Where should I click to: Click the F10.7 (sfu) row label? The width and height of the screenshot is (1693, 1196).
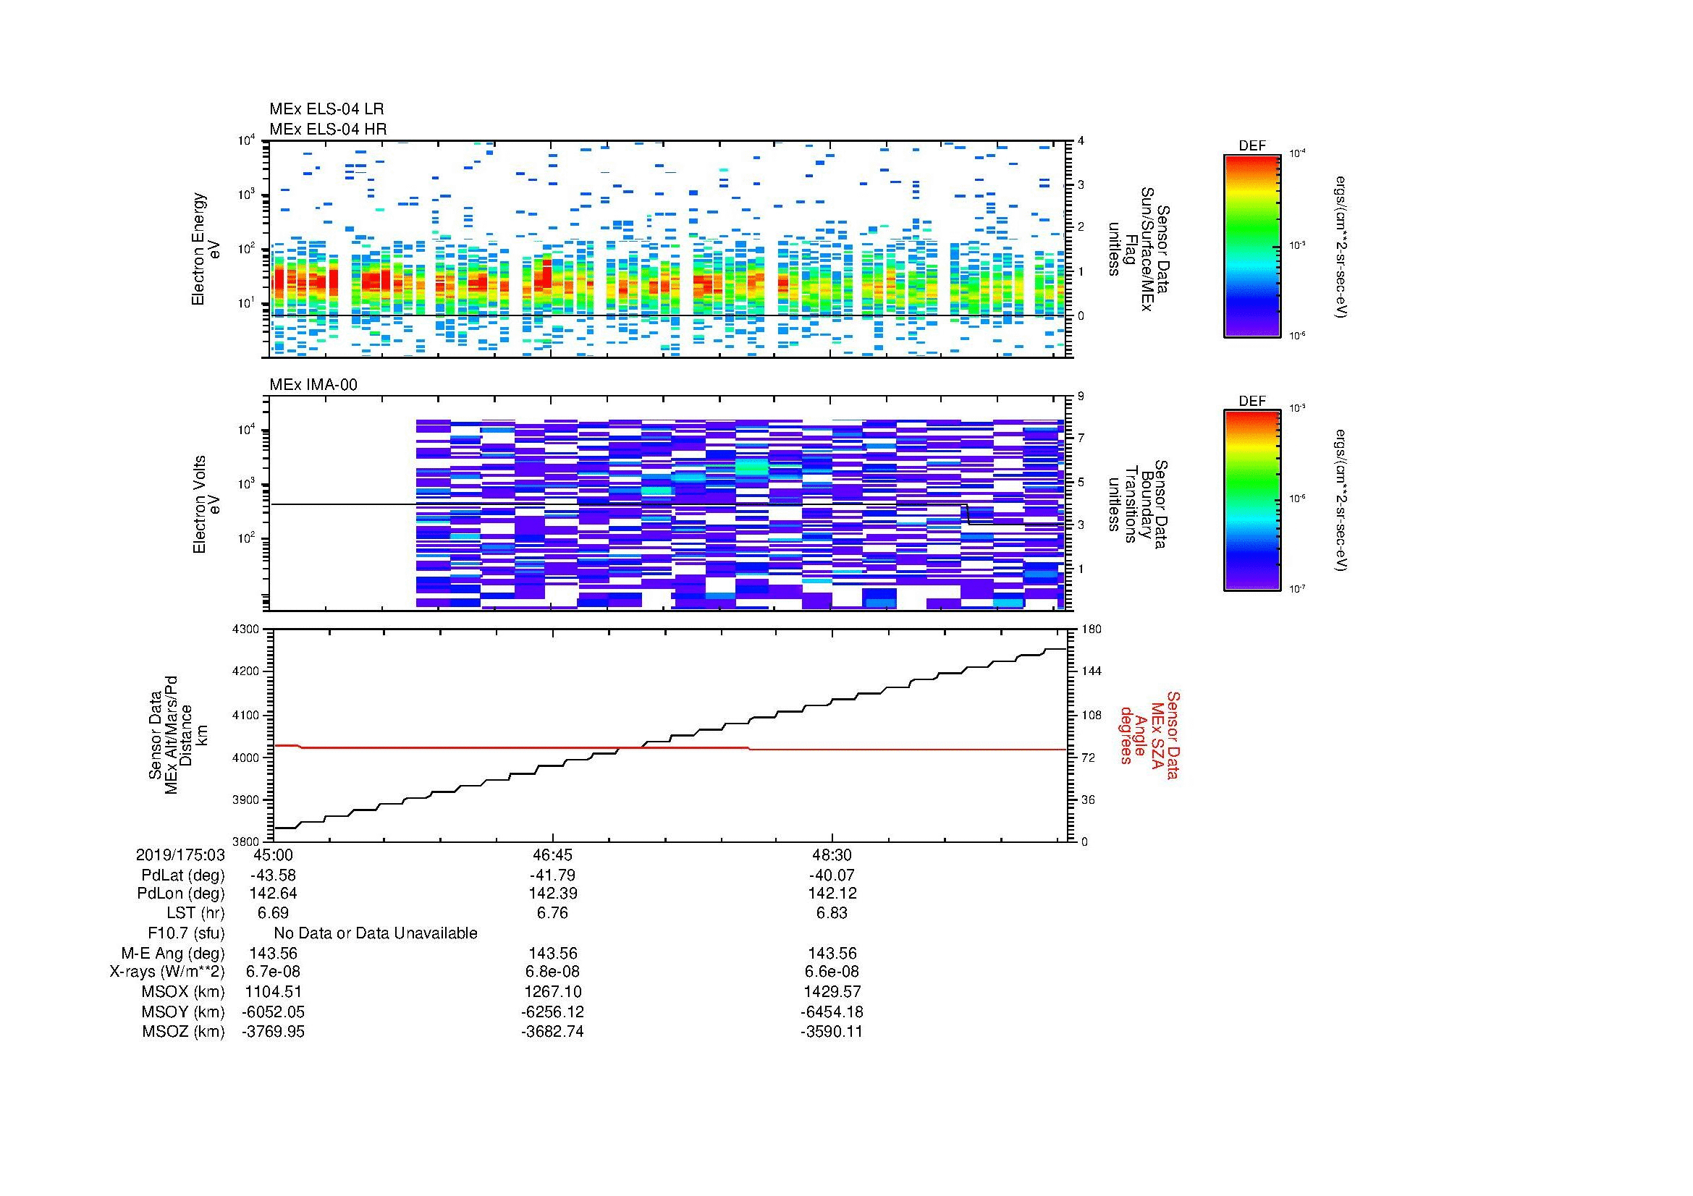186,933
